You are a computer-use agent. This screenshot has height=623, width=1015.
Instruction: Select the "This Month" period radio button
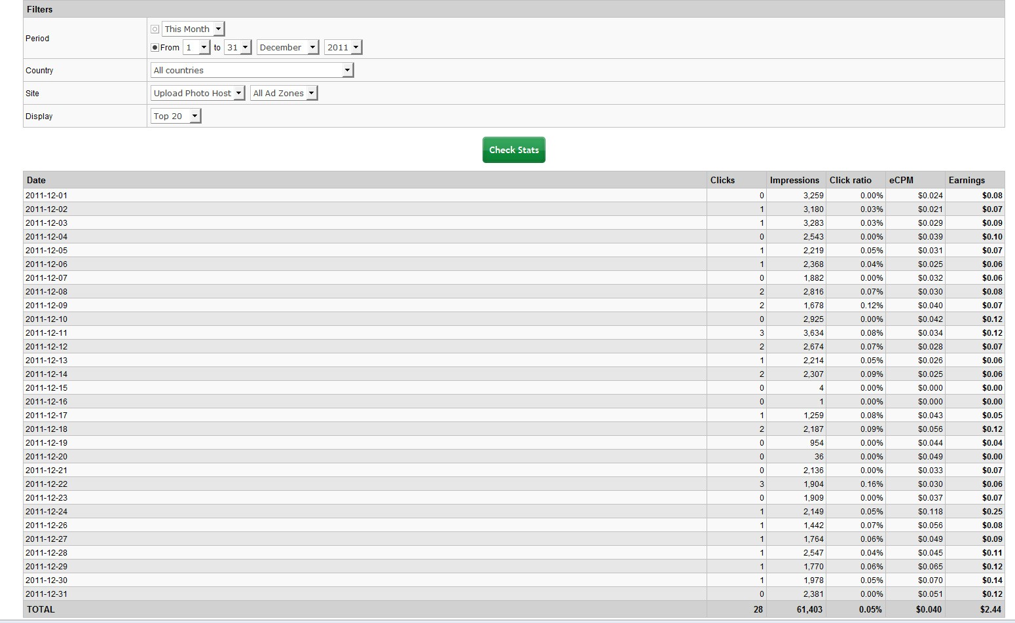tap(155, 29)
